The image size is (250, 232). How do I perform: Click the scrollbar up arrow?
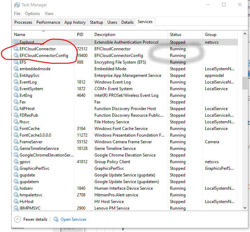pyautogui.click(x=245, y=34)
